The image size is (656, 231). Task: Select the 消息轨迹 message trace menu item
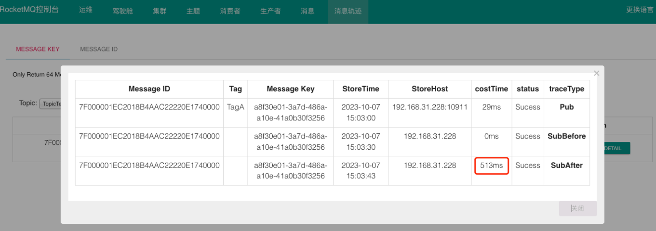click(x=348, y=11)
